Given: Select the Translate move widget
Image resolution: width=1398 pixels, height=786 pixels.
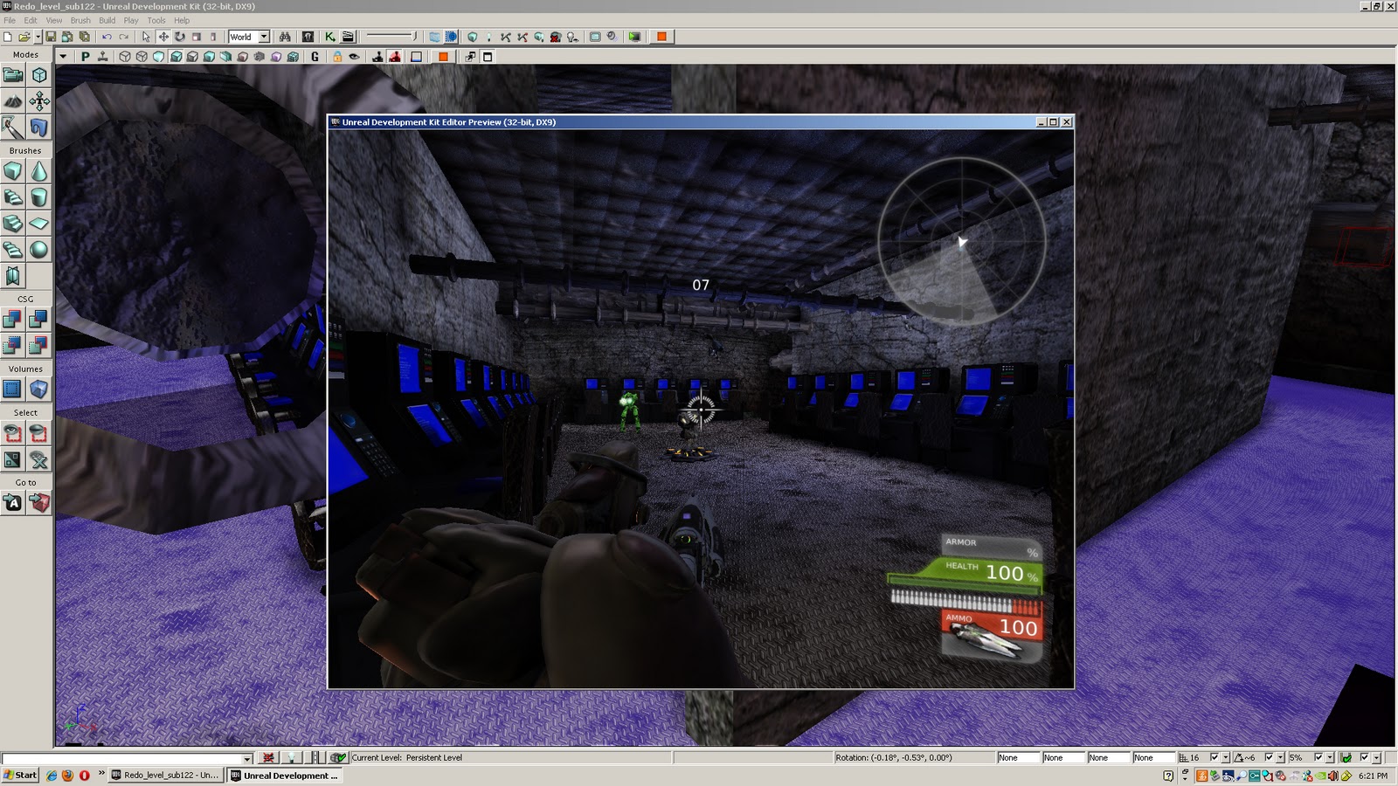Looking at the screenshot, I should tap(163, 37).
